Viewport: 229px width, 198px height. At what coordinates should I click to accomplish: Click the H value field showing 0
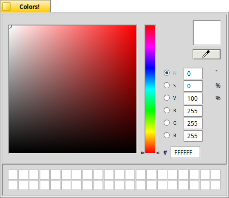193,73
